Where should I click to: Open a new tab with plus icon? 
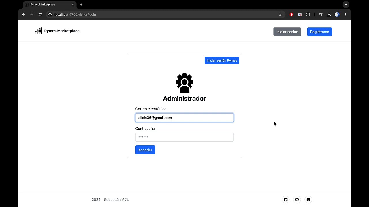(81, 5)
